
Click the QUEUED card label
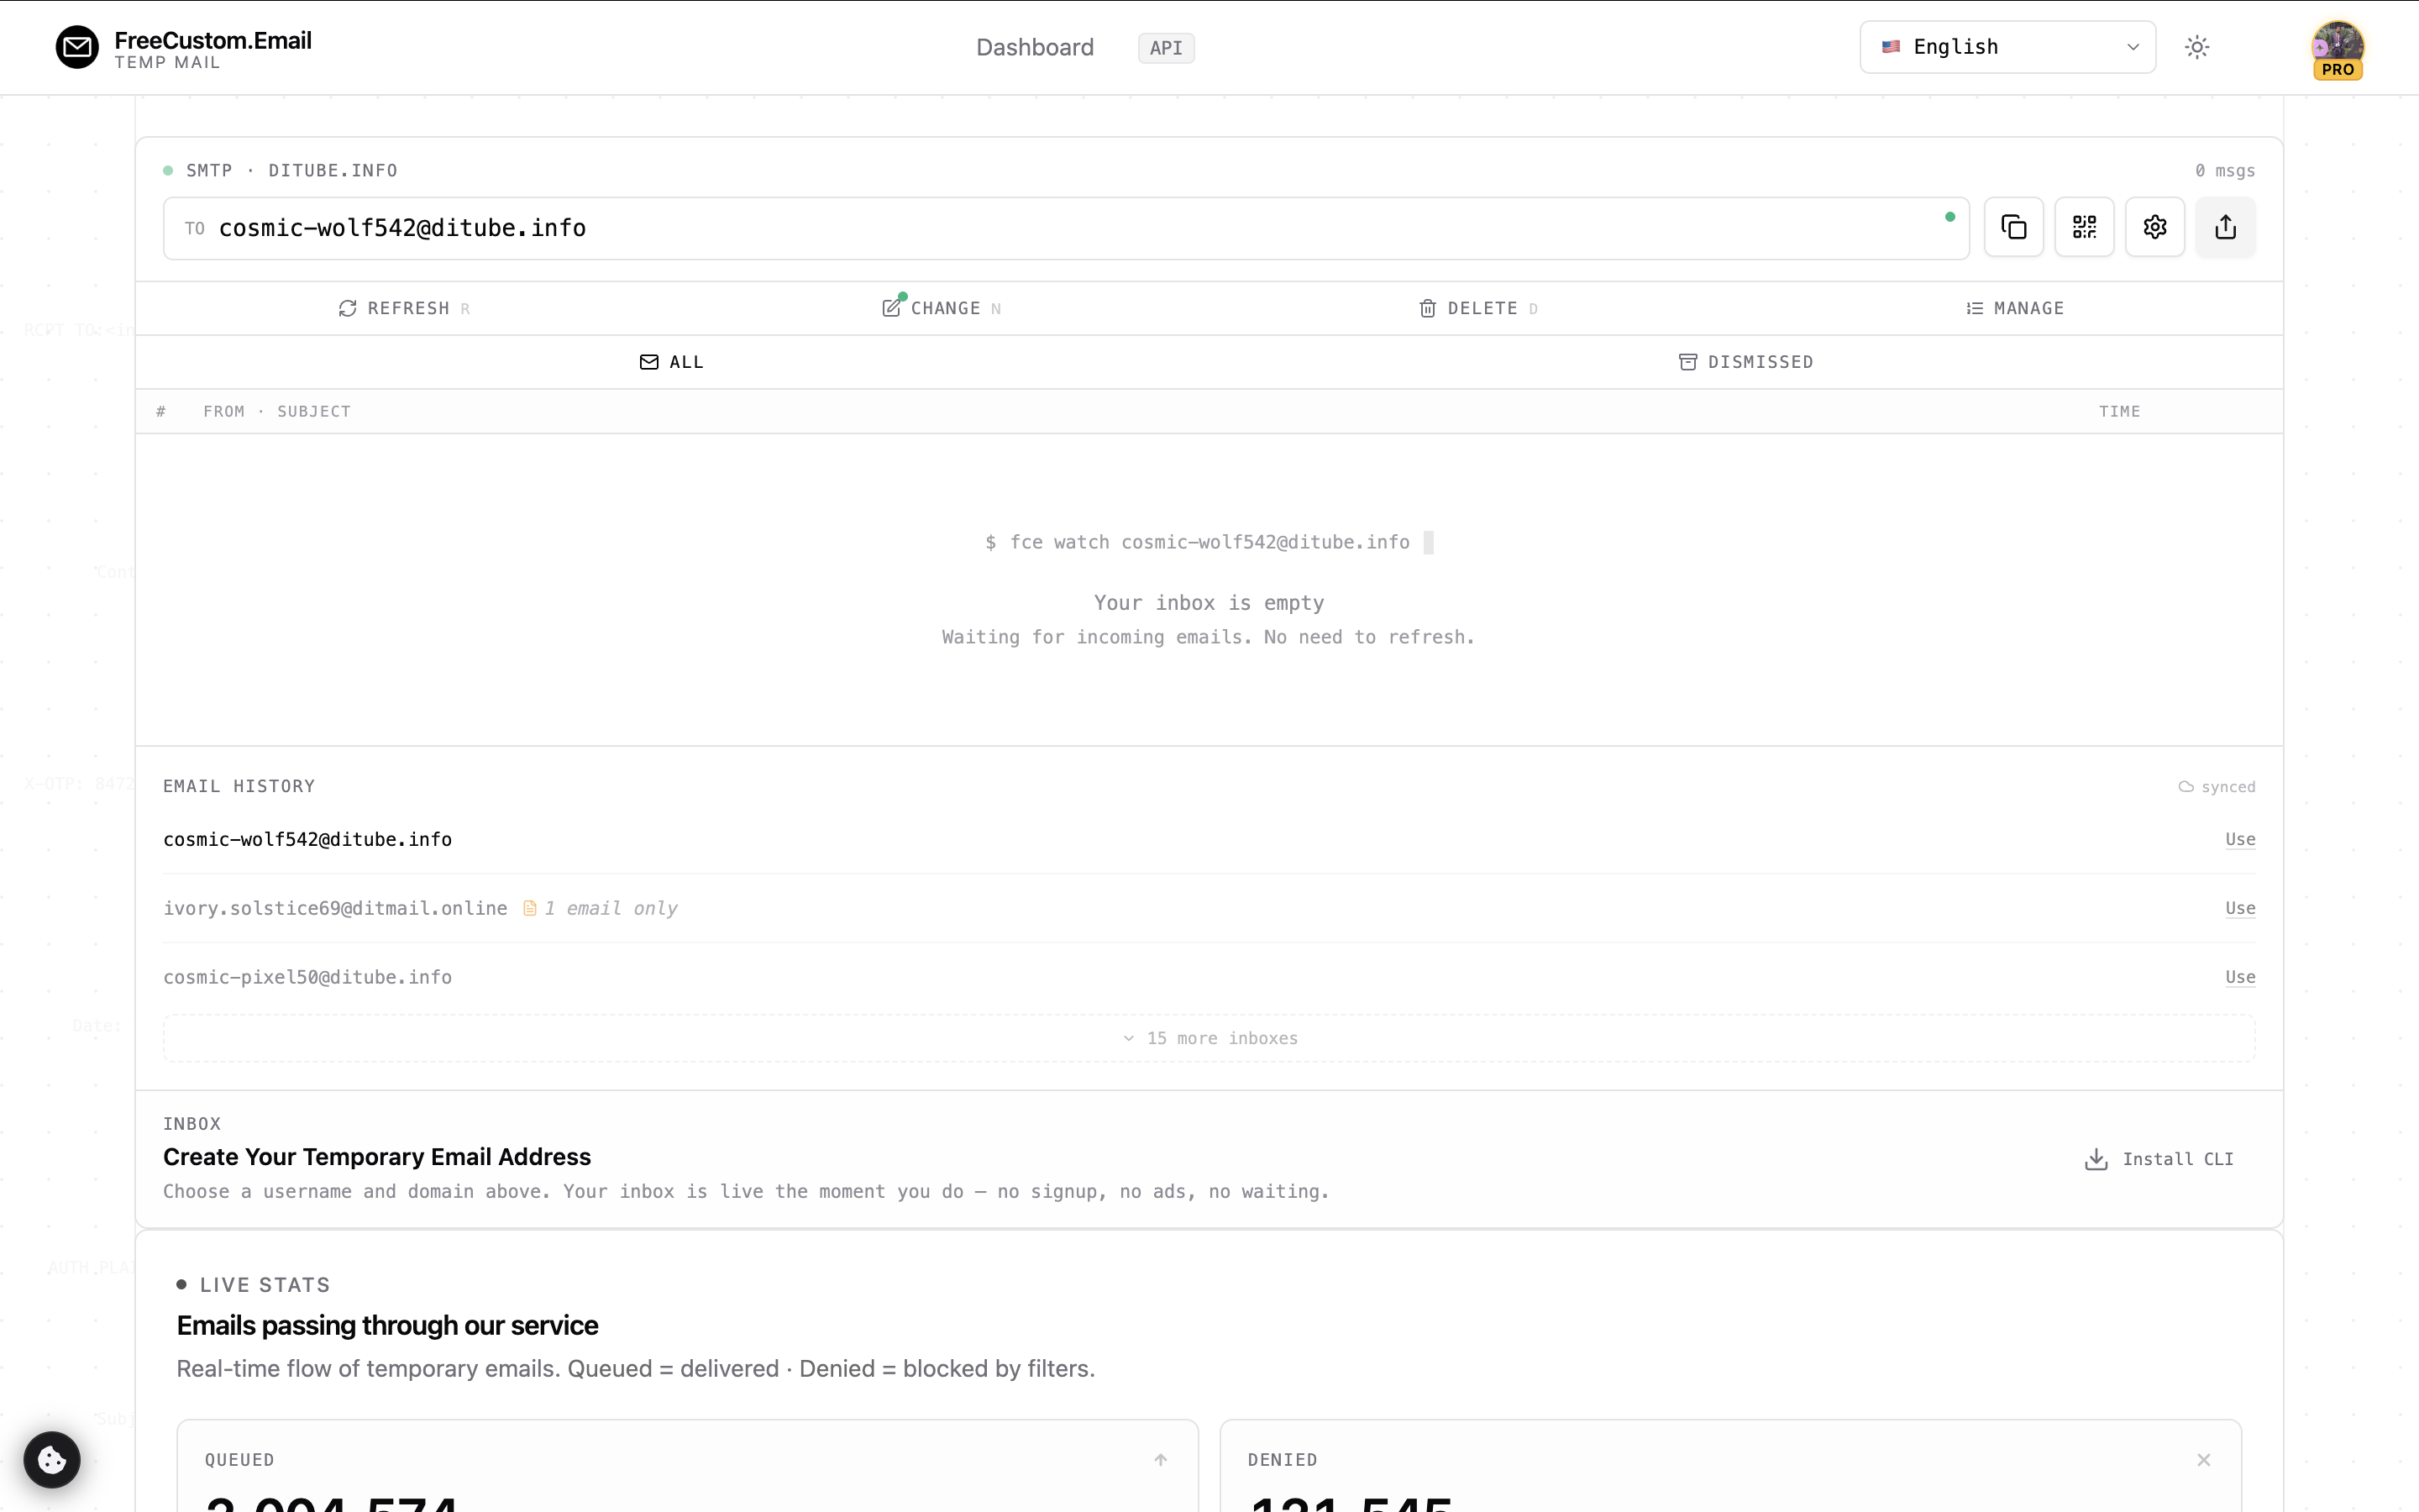point(239,1460)
